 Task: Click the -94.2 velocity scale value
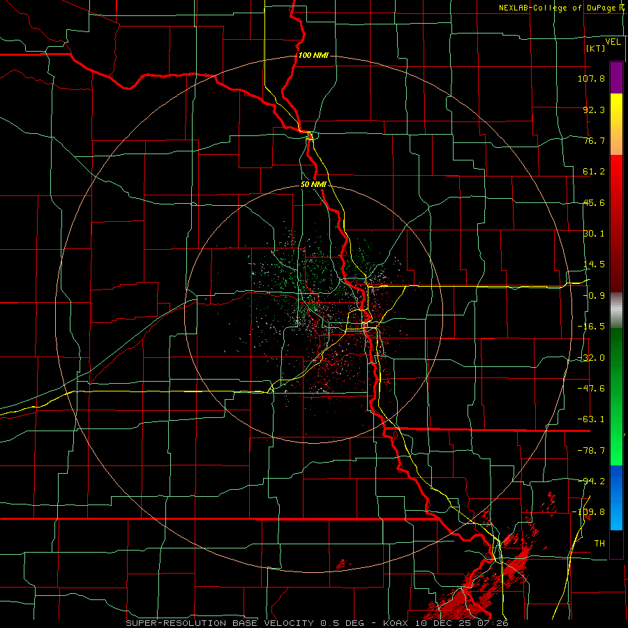[x=591, y=481]
